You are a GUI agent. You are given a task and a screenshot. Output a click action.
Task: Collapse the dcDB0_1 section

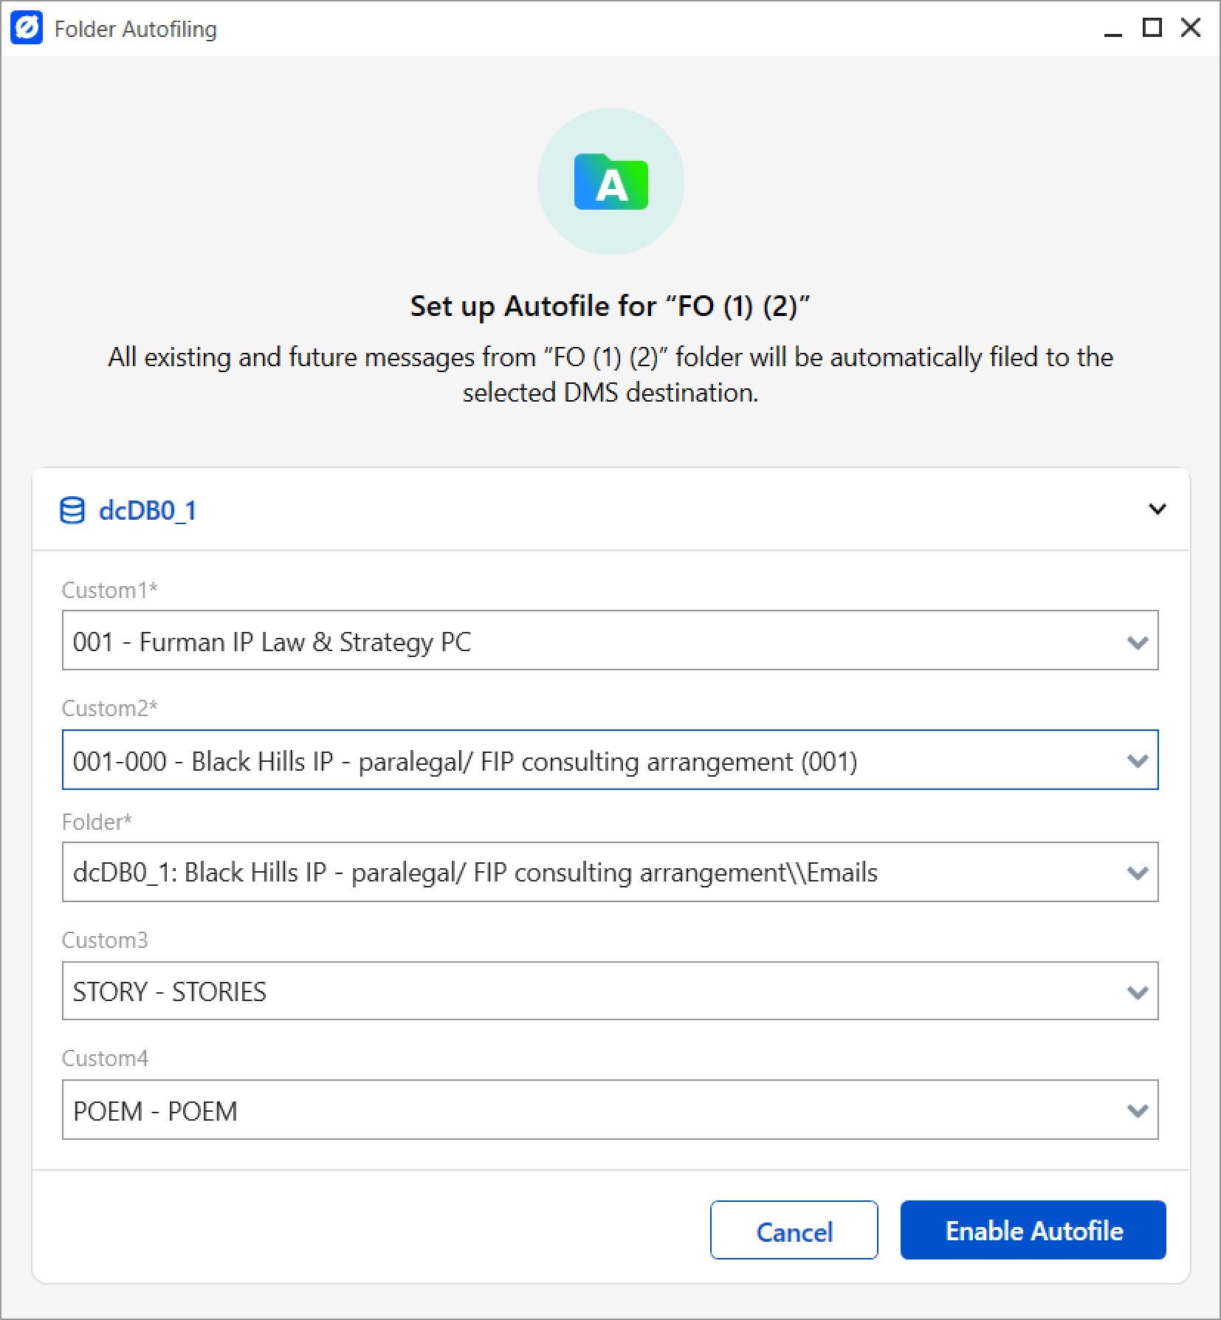[x=1158, y=509]
